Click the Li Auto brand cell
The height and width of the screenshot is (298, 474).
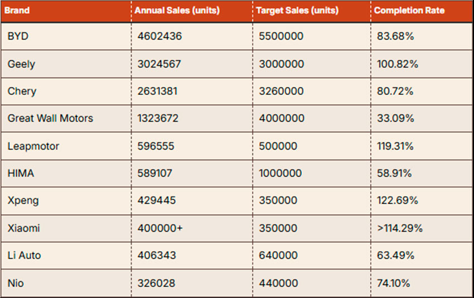[x=24, y=255]
